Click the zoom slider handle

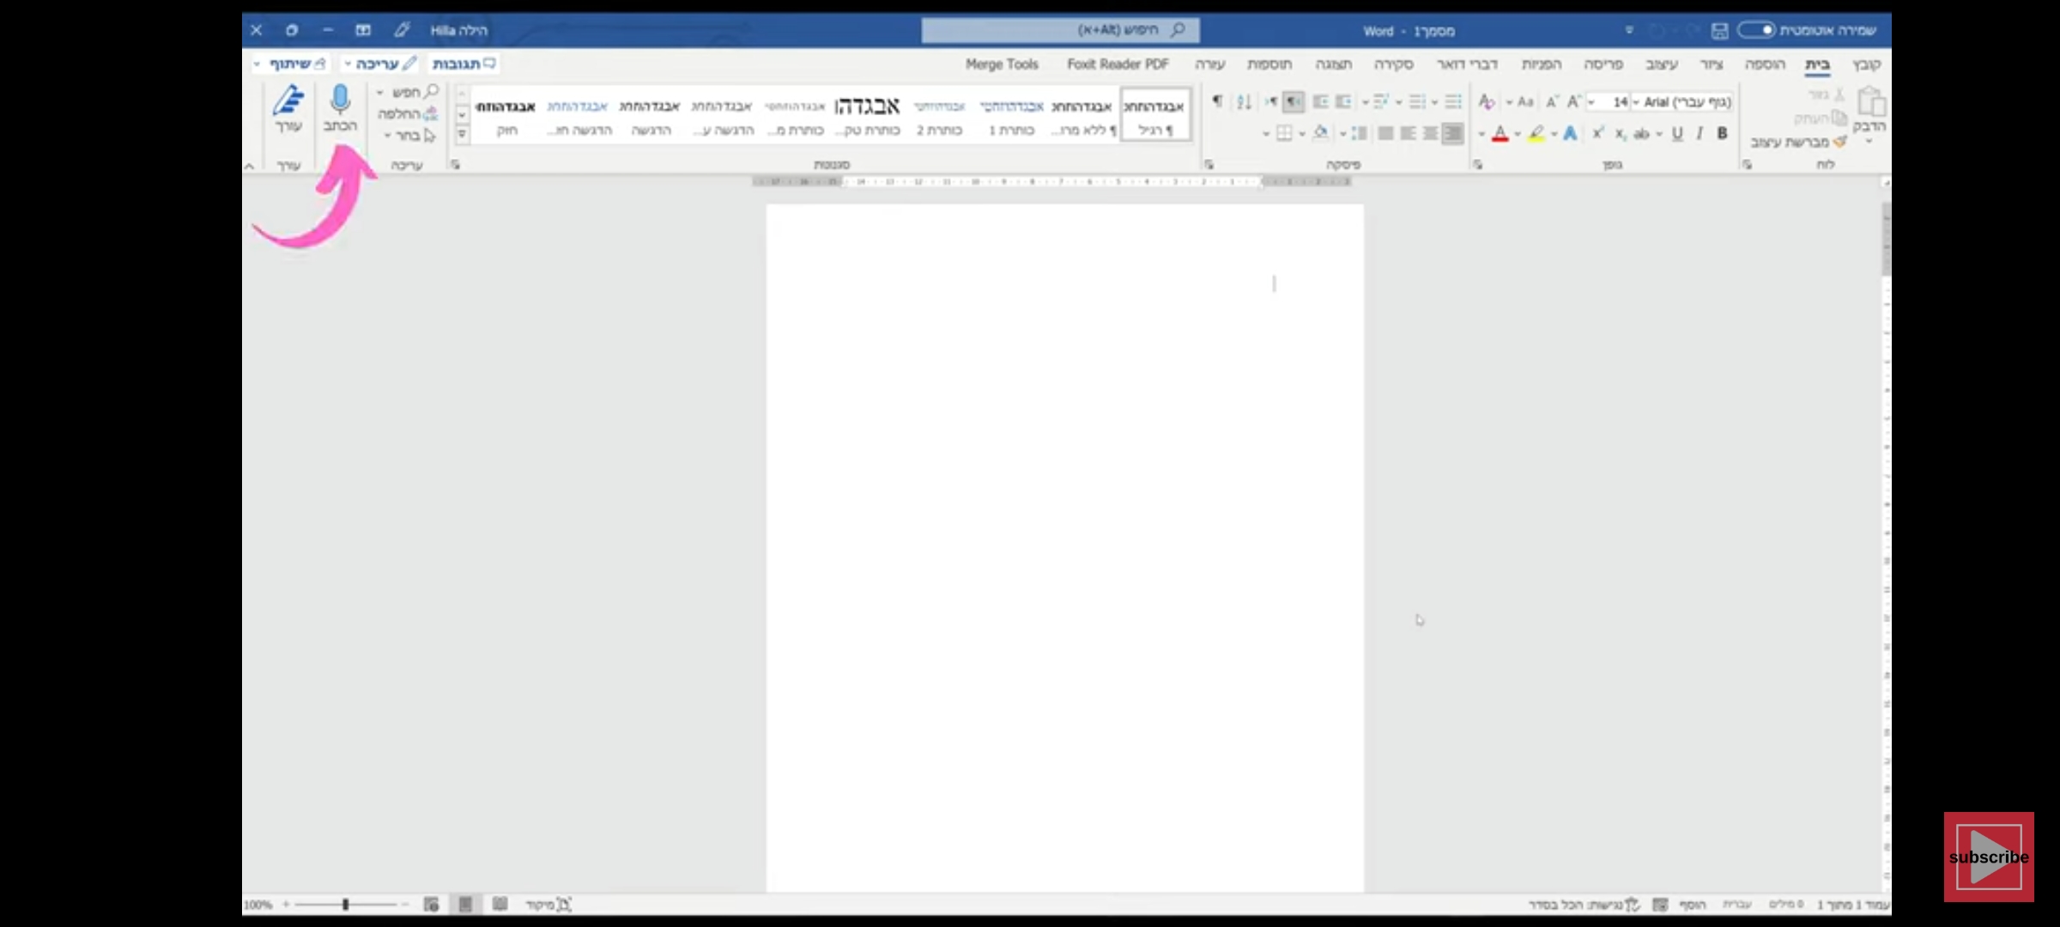pyautogui.click(x=345, y=904)
